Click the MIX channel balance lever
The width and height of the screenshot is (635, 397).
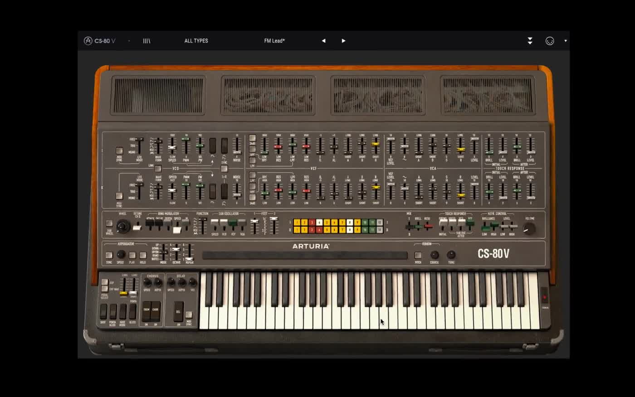coord(409,226)
